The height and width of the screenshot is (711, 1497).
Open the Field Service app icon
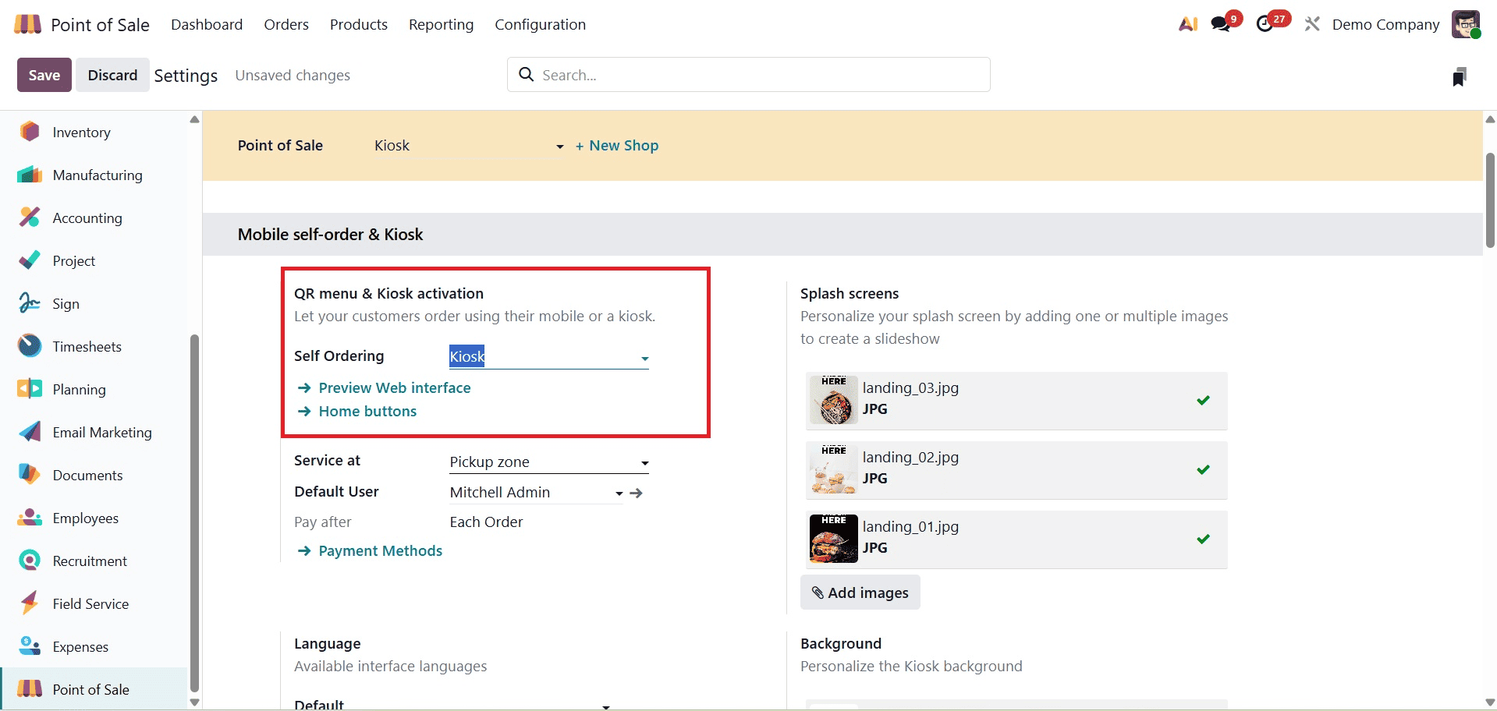29,603
